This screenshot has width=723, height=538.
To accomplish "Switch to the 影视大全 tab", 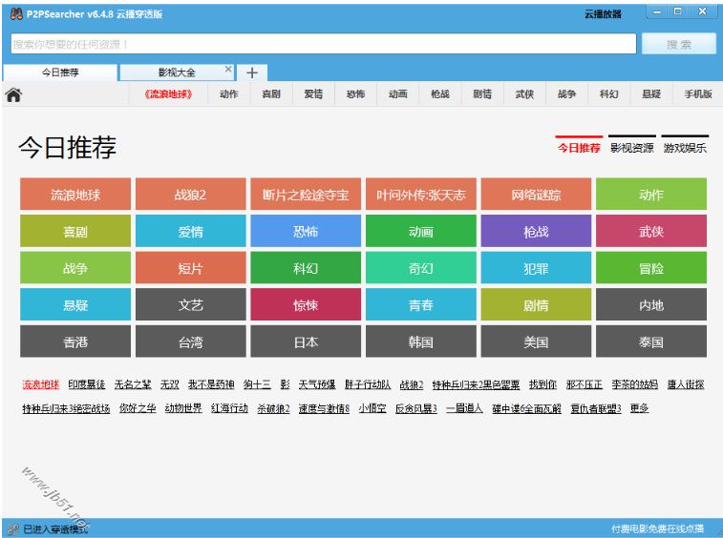I will click(177, 72).
